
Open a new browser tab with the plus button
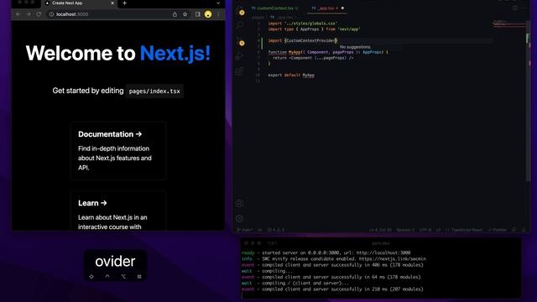pyautogui.click(x=124, y=3)
